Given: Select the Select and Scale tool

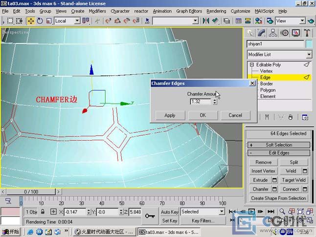Looking at the screenshot, I should tap(49, 21).
